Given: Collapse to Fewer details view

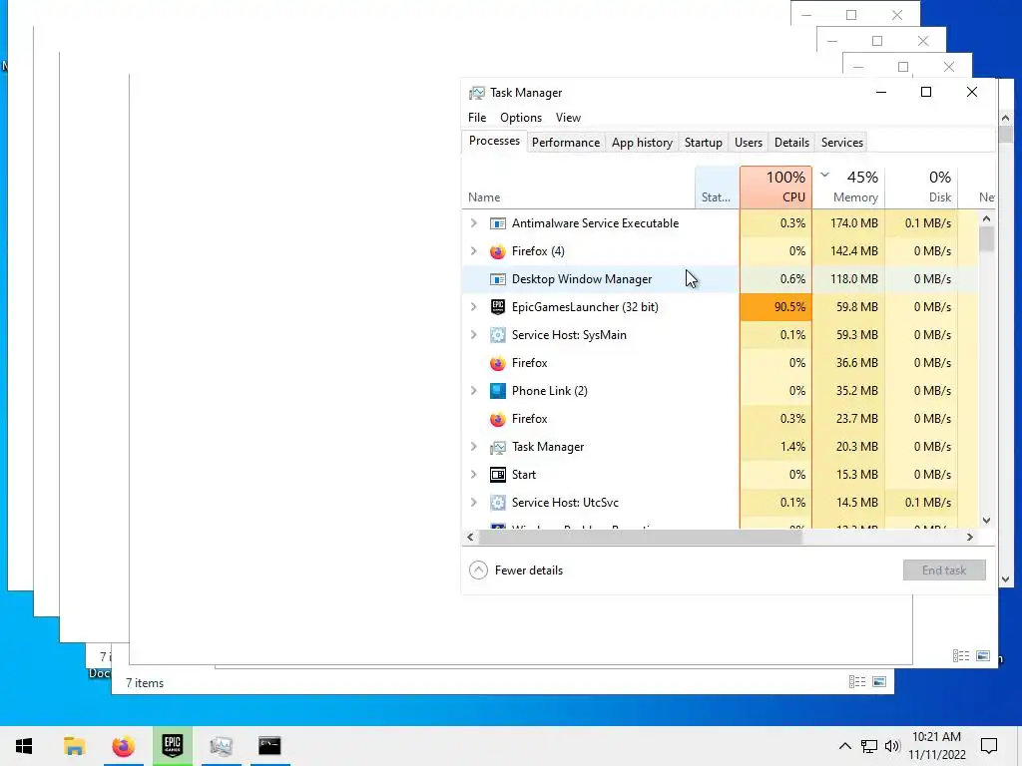Looking at the screenshot, I should pos(516,571).
